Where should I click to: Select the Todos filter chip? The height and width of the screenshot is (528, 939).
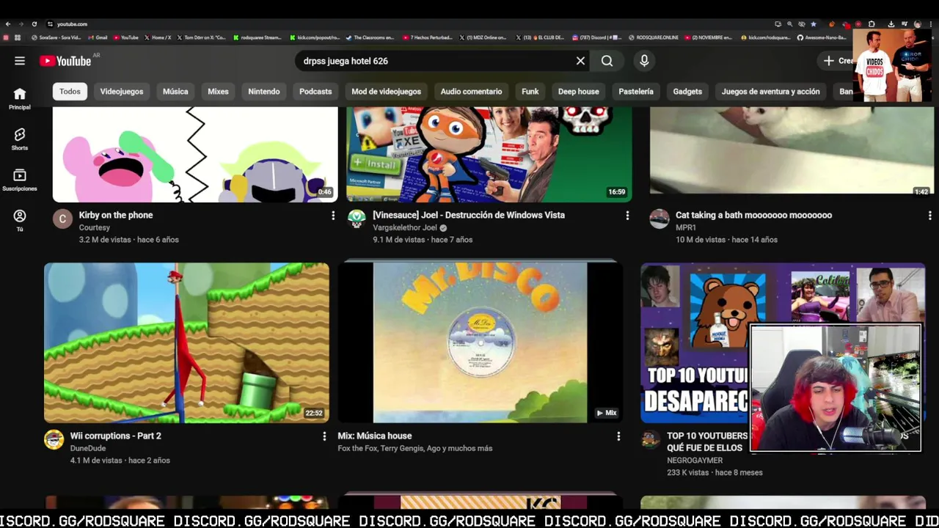coord(70,92)
